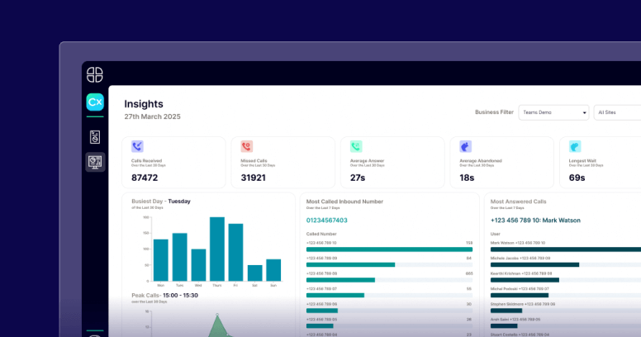Click the Thursday bar in Busiest Day chart

217,249
